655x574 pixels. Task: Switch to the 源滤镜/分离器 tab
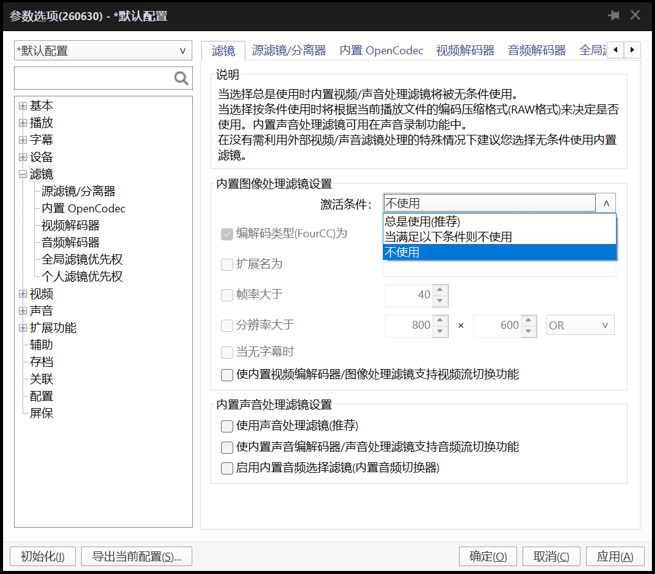pos(289,51)
